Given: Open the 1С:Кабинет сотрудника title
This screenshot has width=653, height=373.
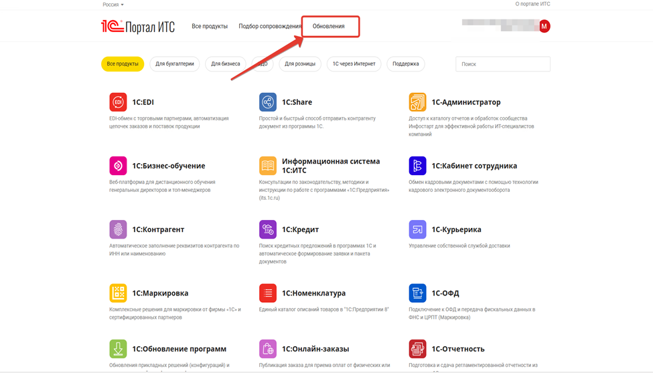Looking at the screenshot, I should coord(474,166).
